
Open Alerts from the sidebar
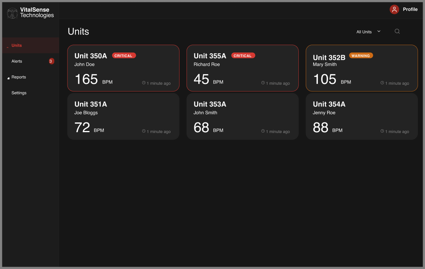pos(17,61)
